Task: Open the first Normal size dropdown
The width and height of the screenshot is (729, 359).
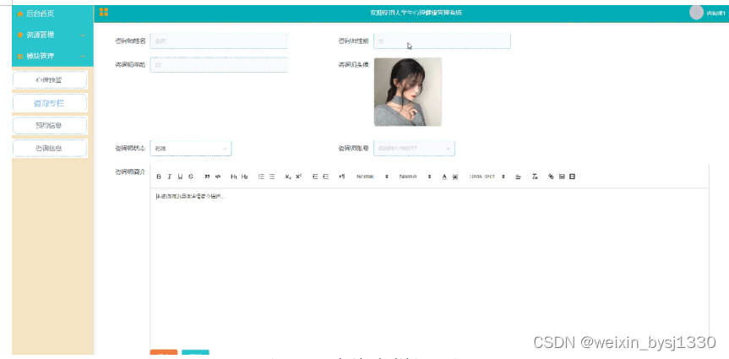Action: click(373, 177)
